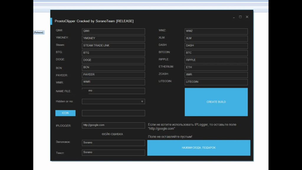The height and width of the screenshot is (170, 302).
Task: Minimize the ProstoClipper window
Action: click(234, 17)
